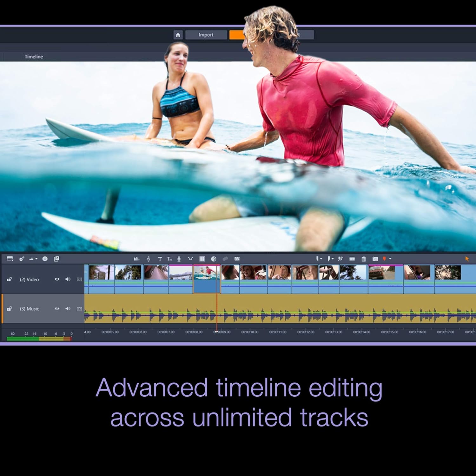Open timeline settings gear icon
476x476 pixels.
coord(22,259)
